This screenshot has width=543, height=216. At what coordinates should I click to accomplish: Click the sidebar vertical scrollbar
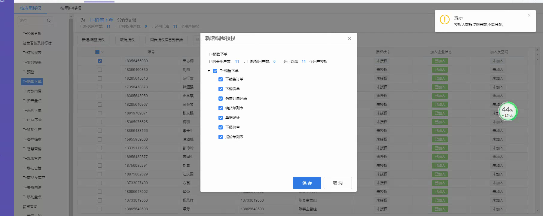(71, 117)
